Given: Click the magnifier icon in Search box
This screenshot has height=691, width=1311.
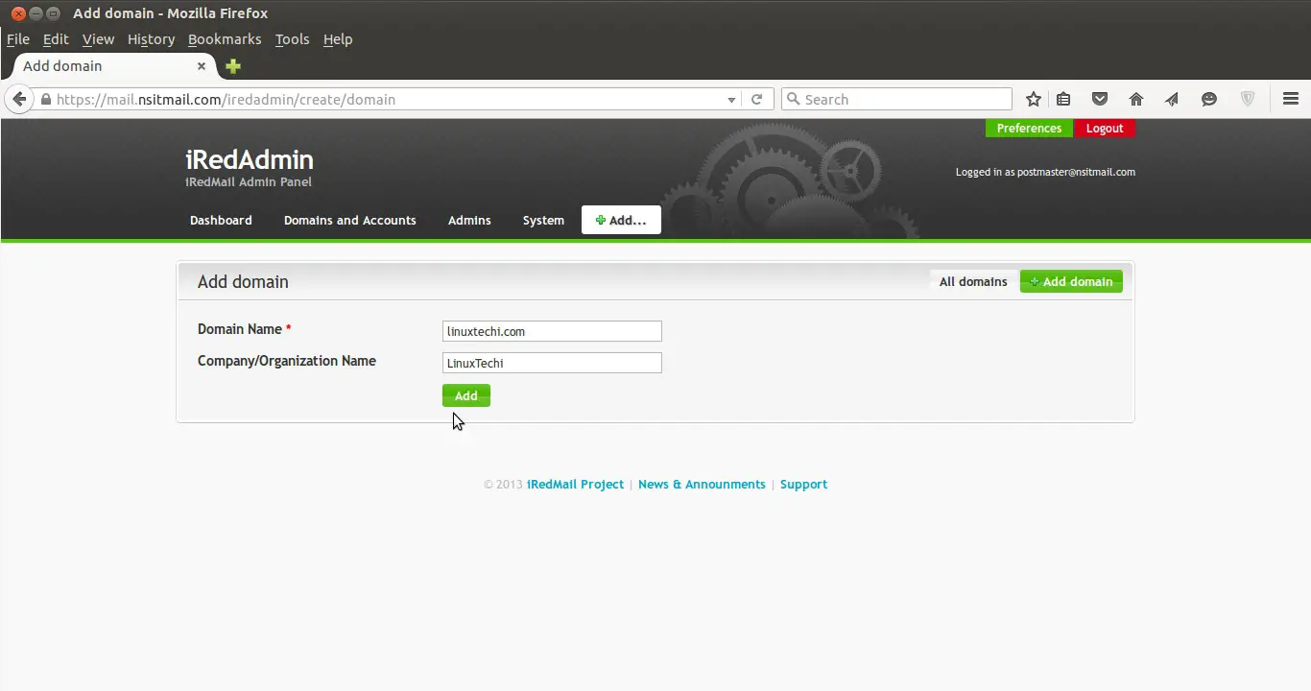Looking at the screenshot, I should [793, 99].
